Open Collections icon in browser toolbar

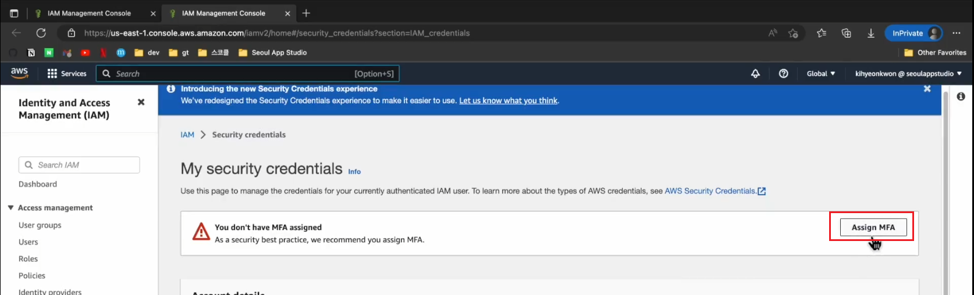pyautogui.click(x=846, y=33)
